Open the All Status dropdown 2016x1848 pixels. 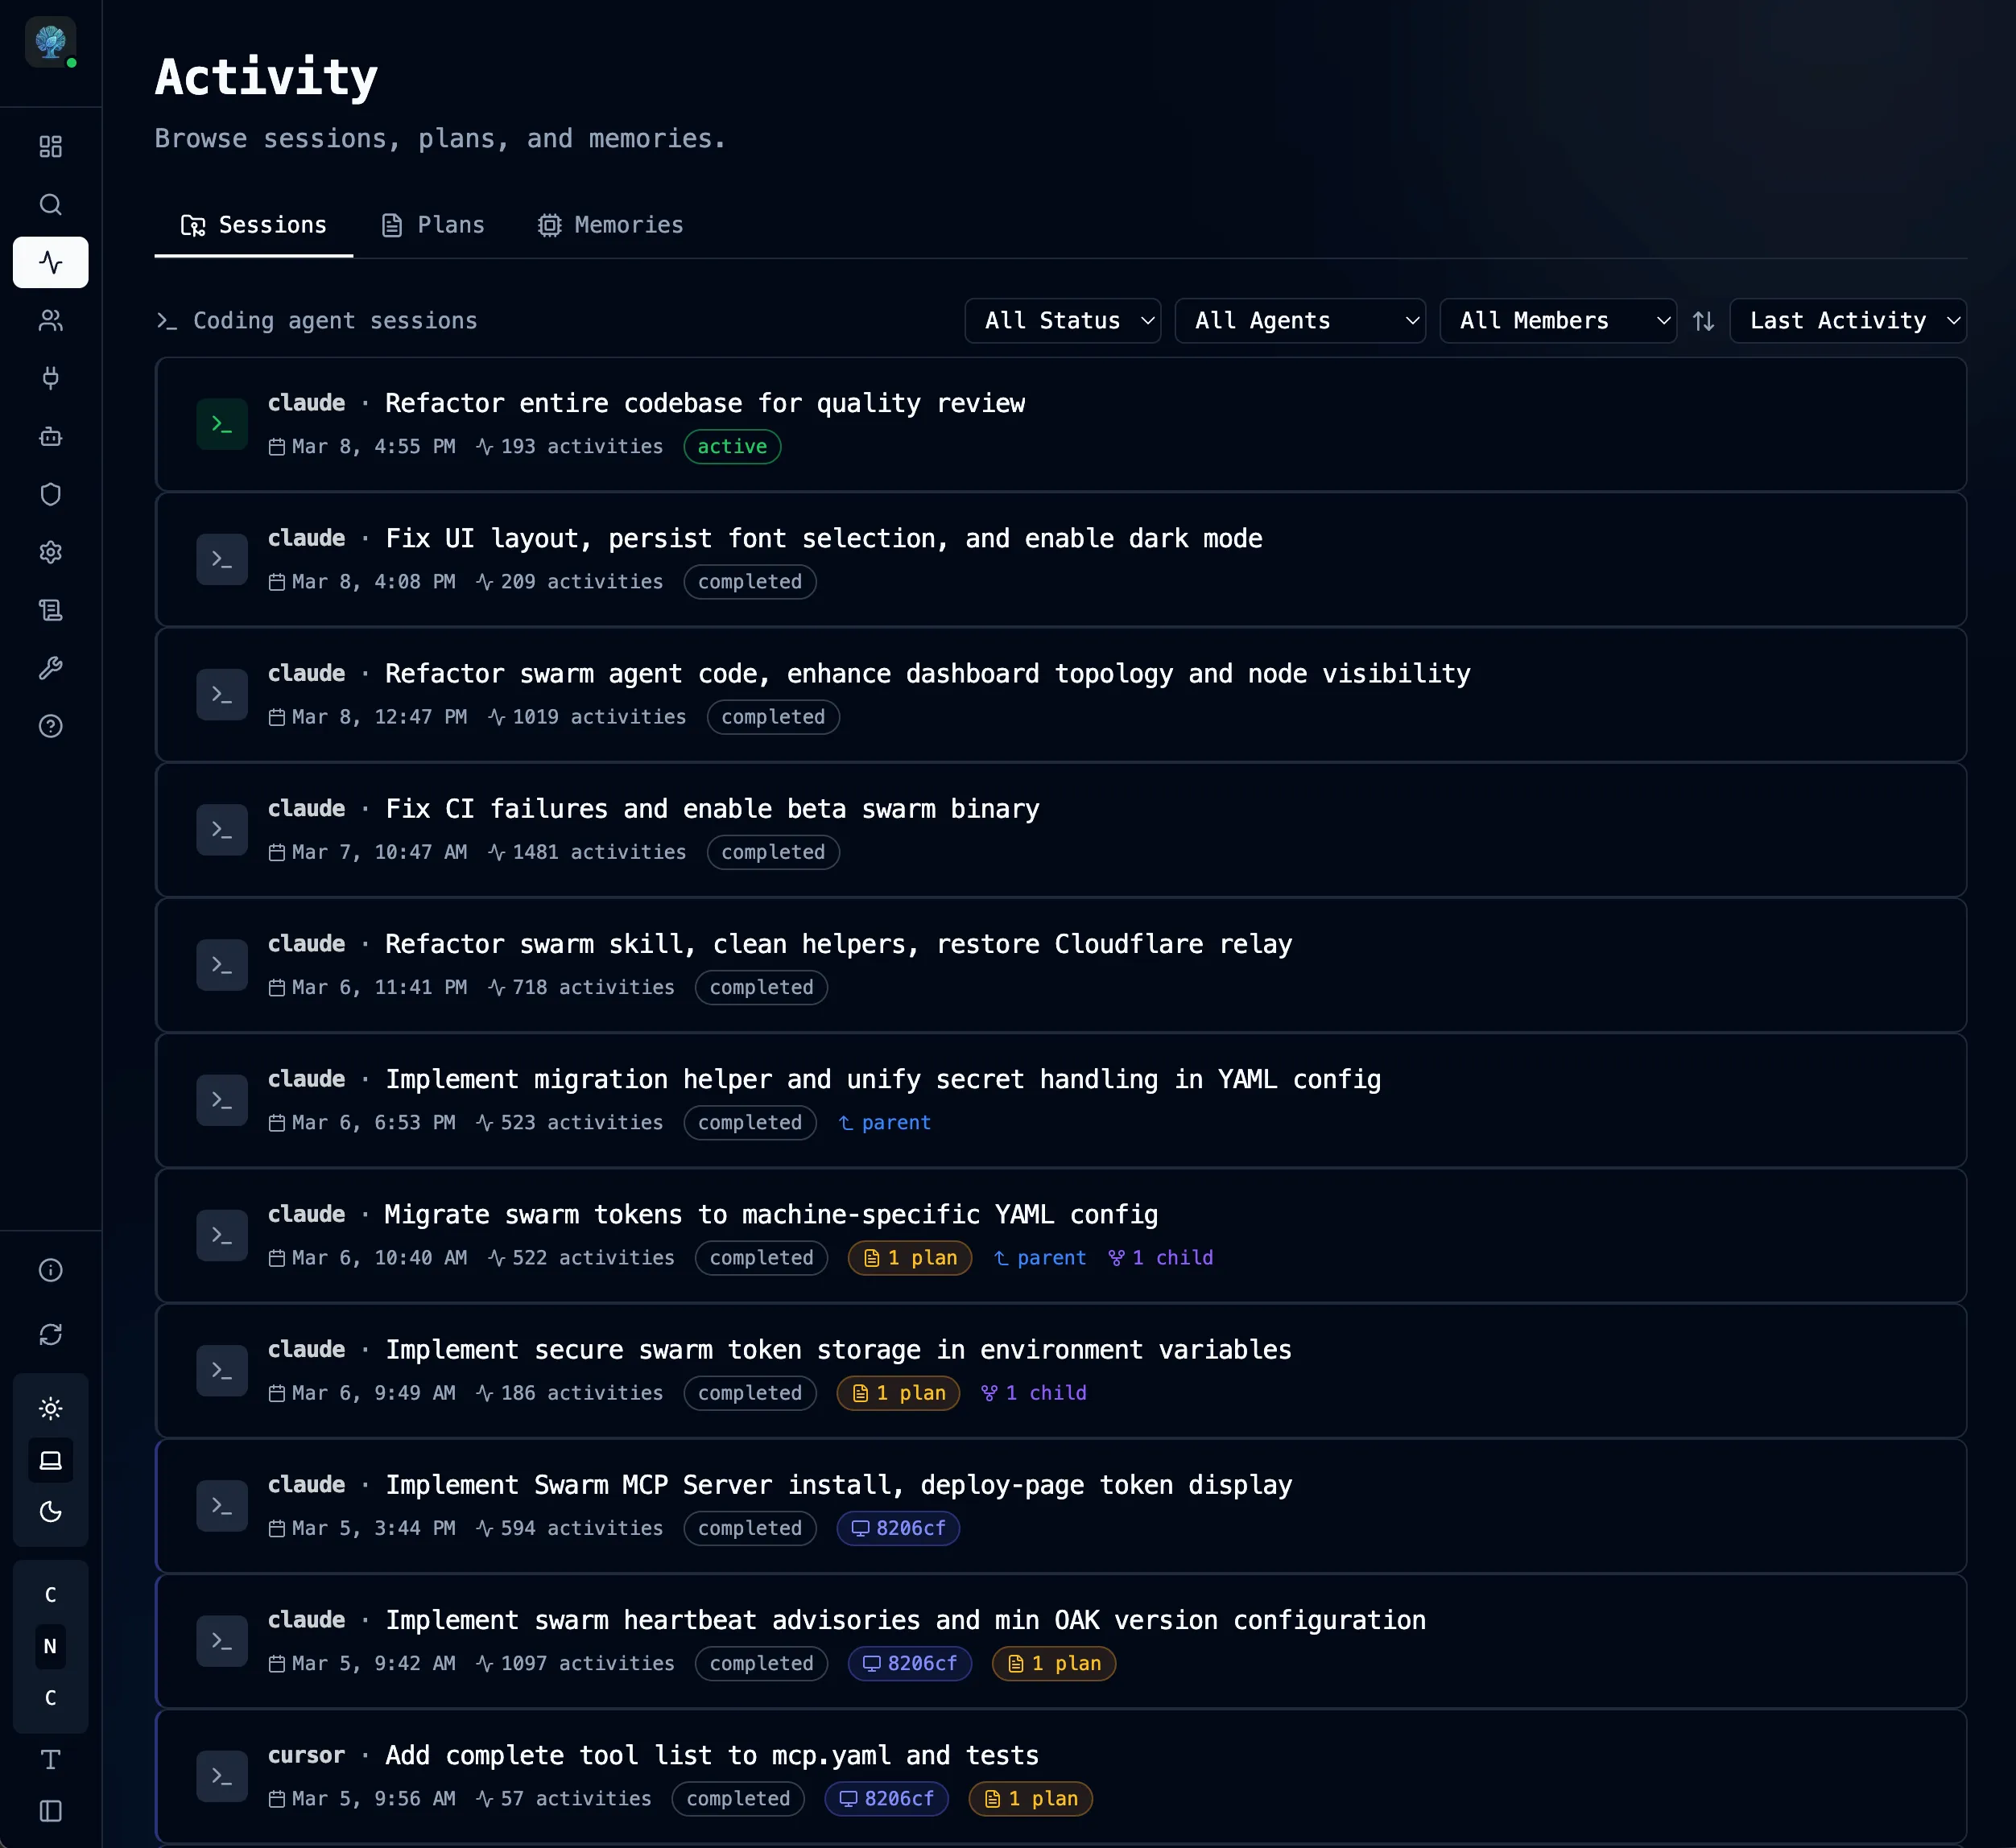[1061, 320]
